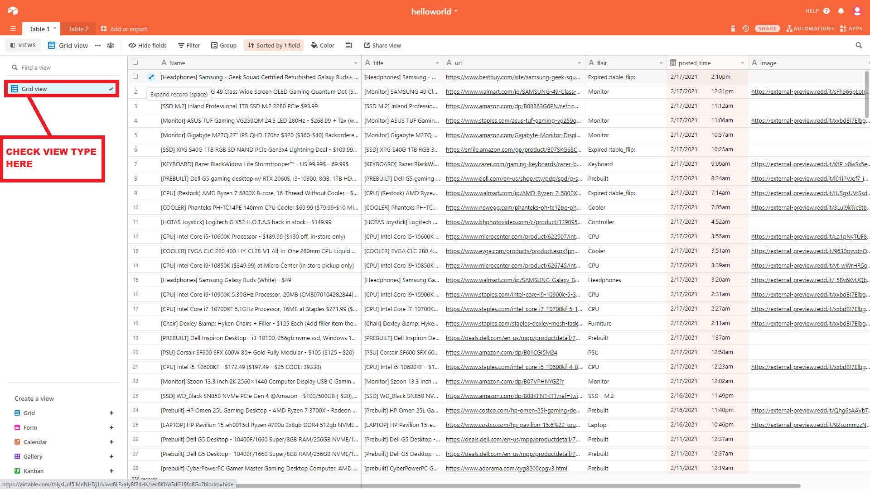
Task: Open Hide fields menu
Action: pyautogui.click(x=148, y=45)
